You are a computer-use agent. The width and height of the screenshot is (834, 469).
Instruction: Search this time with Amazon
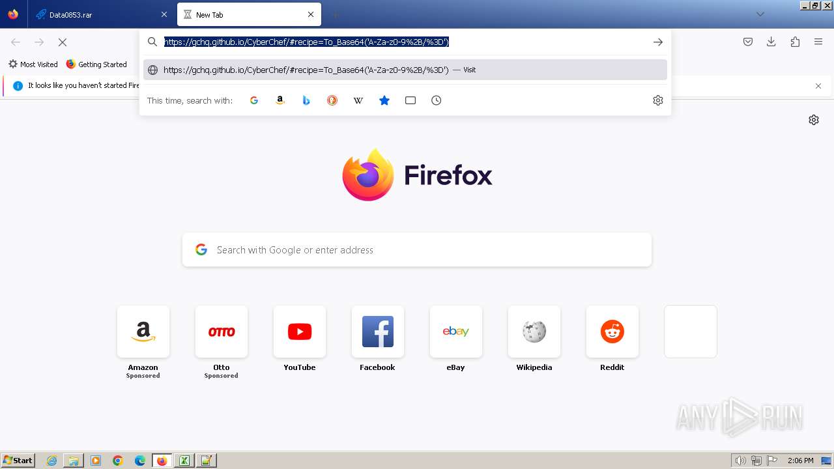280,100
